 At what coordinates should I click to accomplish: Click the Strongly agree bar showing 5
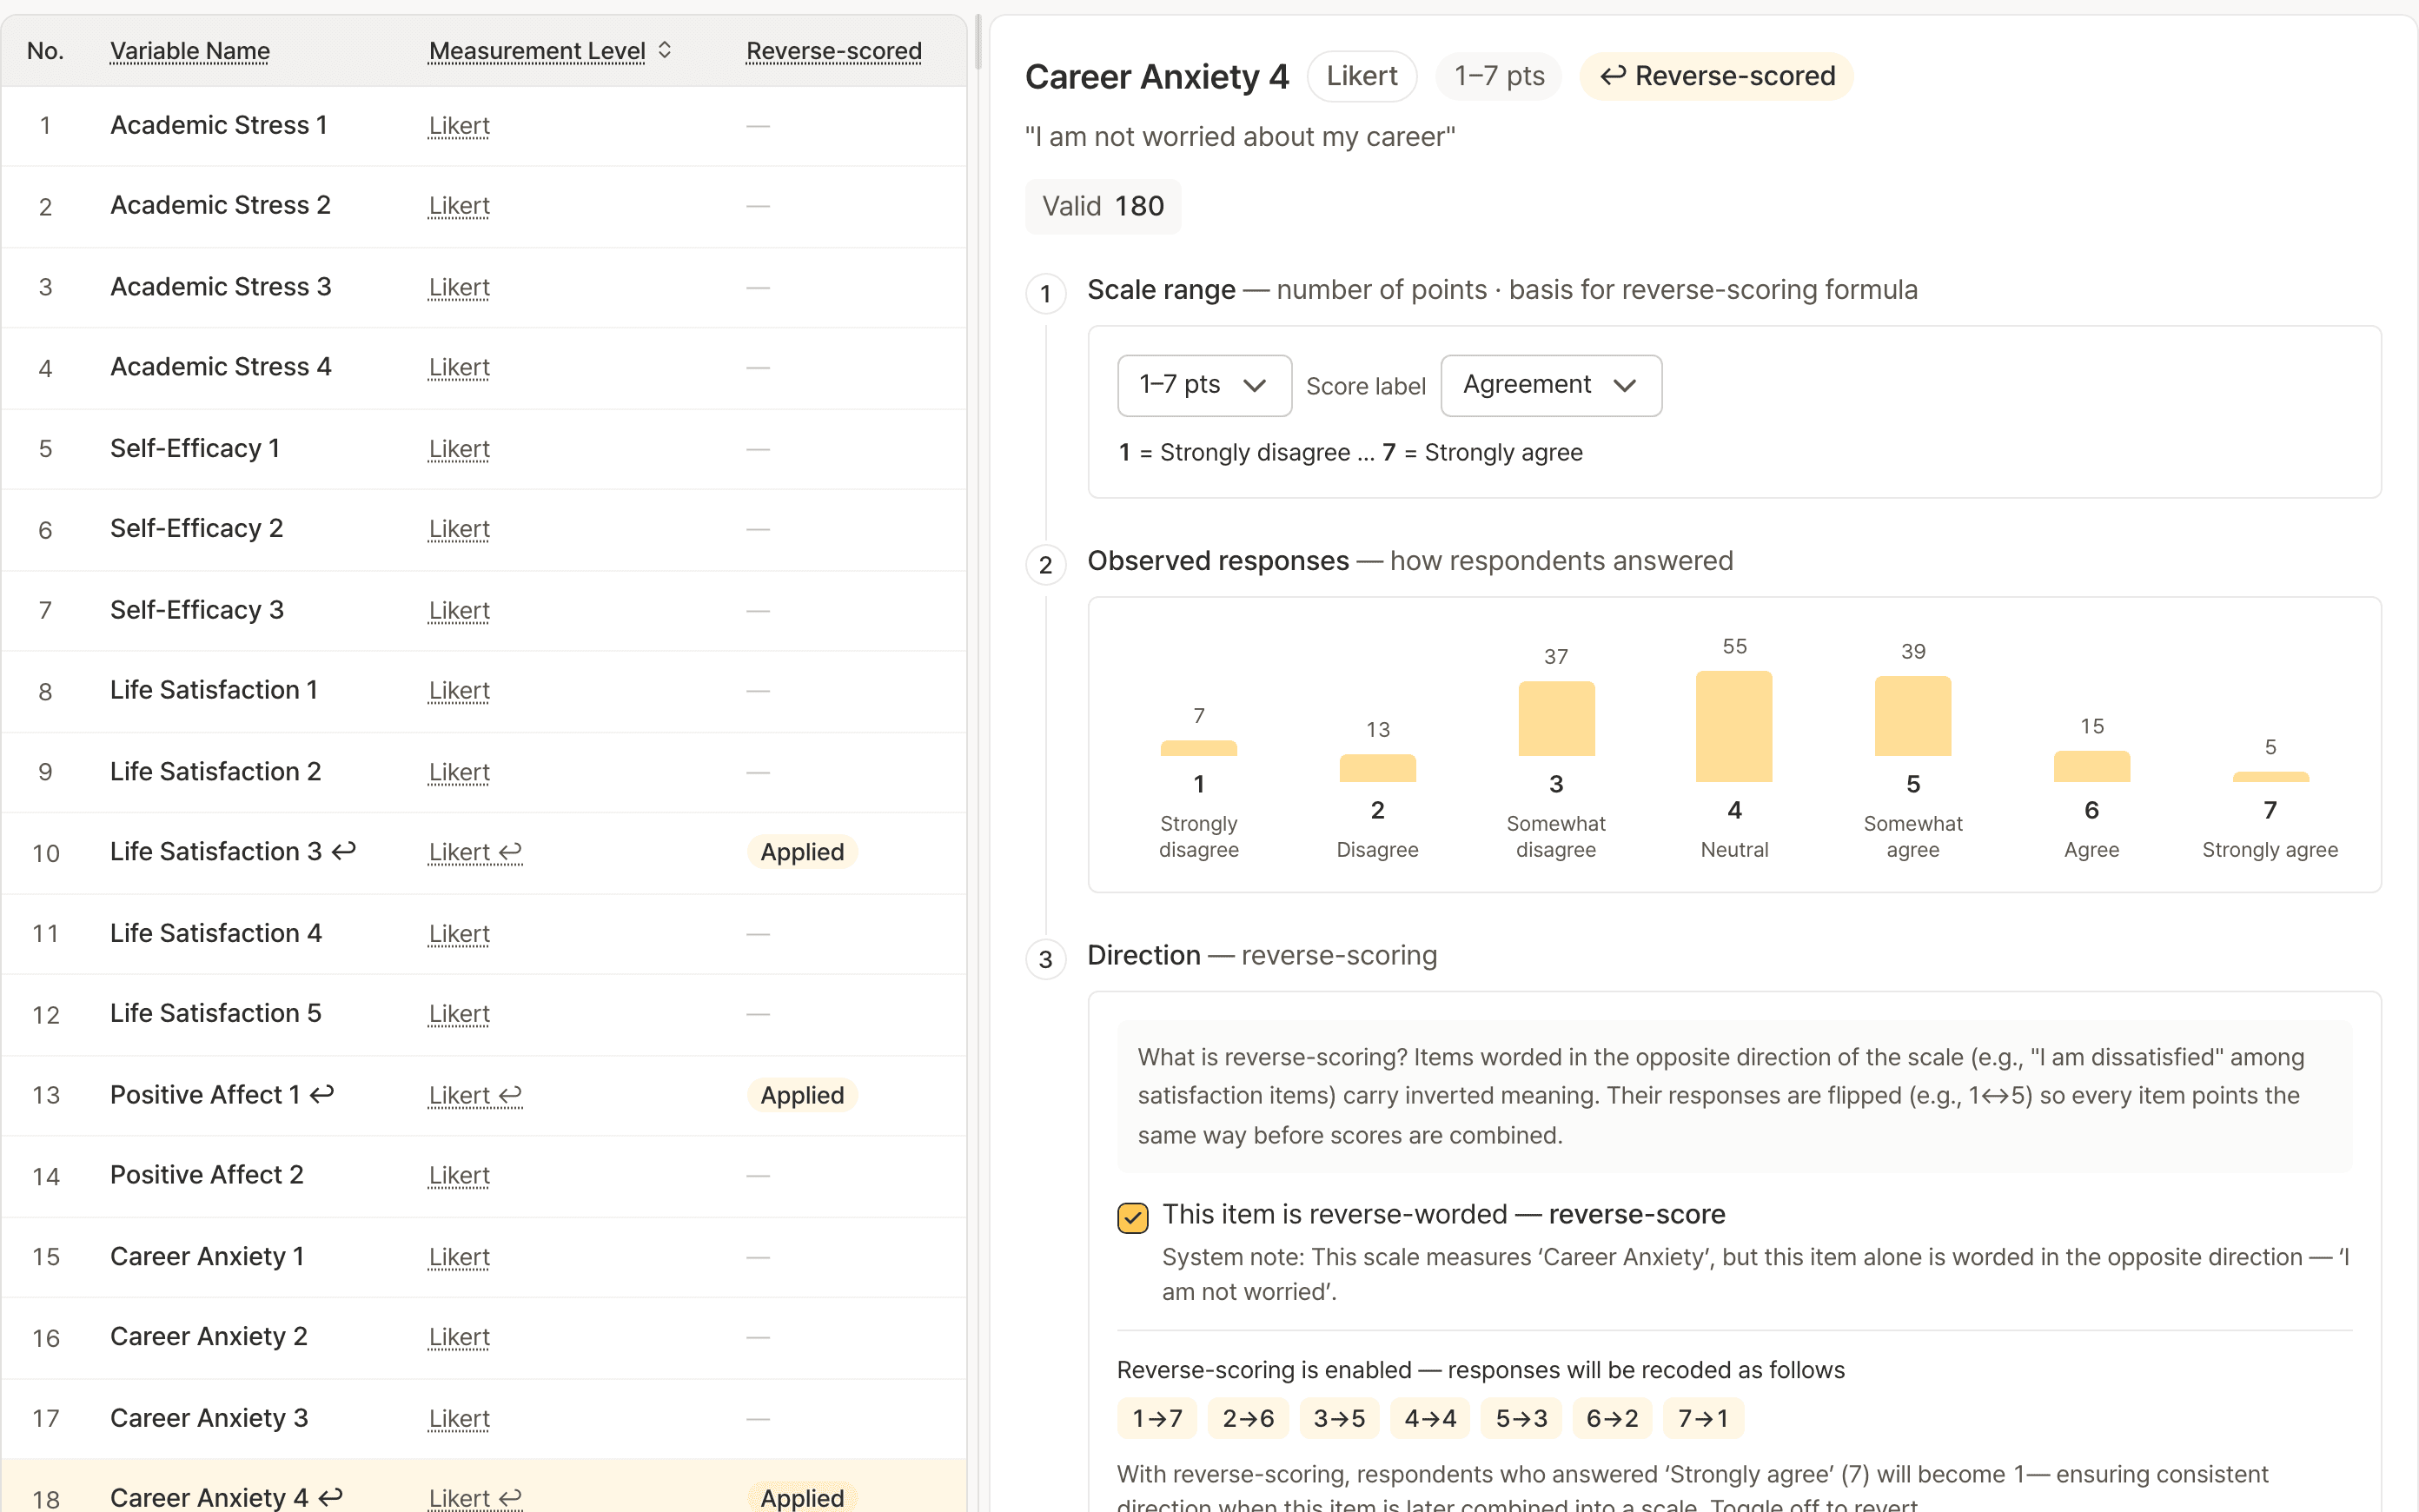click(2270, 777)
